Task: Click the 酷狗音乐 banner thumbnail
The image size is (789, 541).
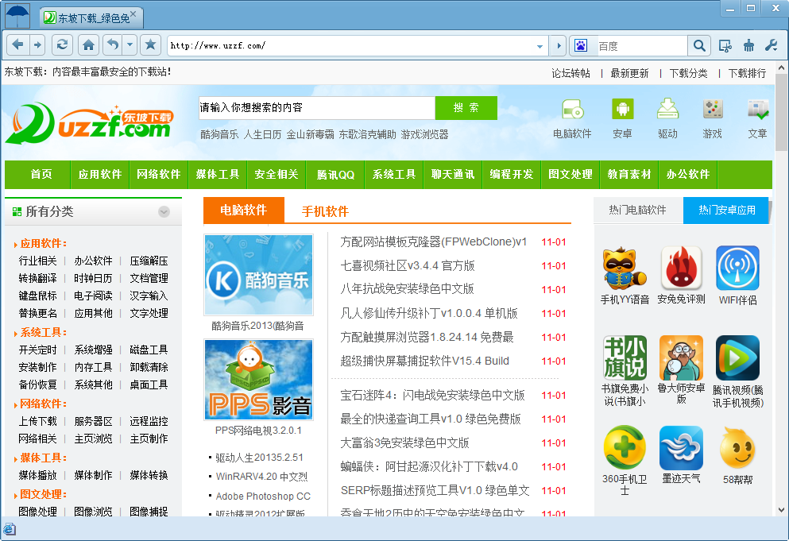Action: 259,275
